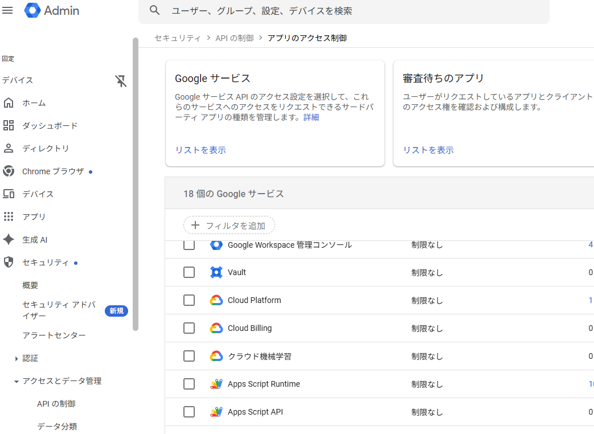Open API の制御 in the sidebar
The height and width of the screenshot is (434, 594).
click(x=56, y=404)
